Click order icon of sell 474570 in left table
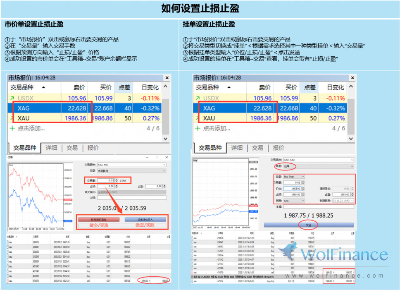The height and width of the screenshot is (290, 400). click(8, 281)
